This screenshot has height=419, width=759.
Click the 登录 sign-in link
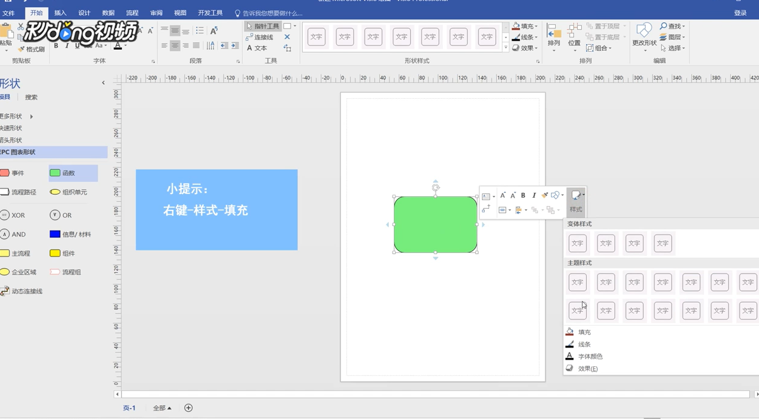click(x=740, y=13)
